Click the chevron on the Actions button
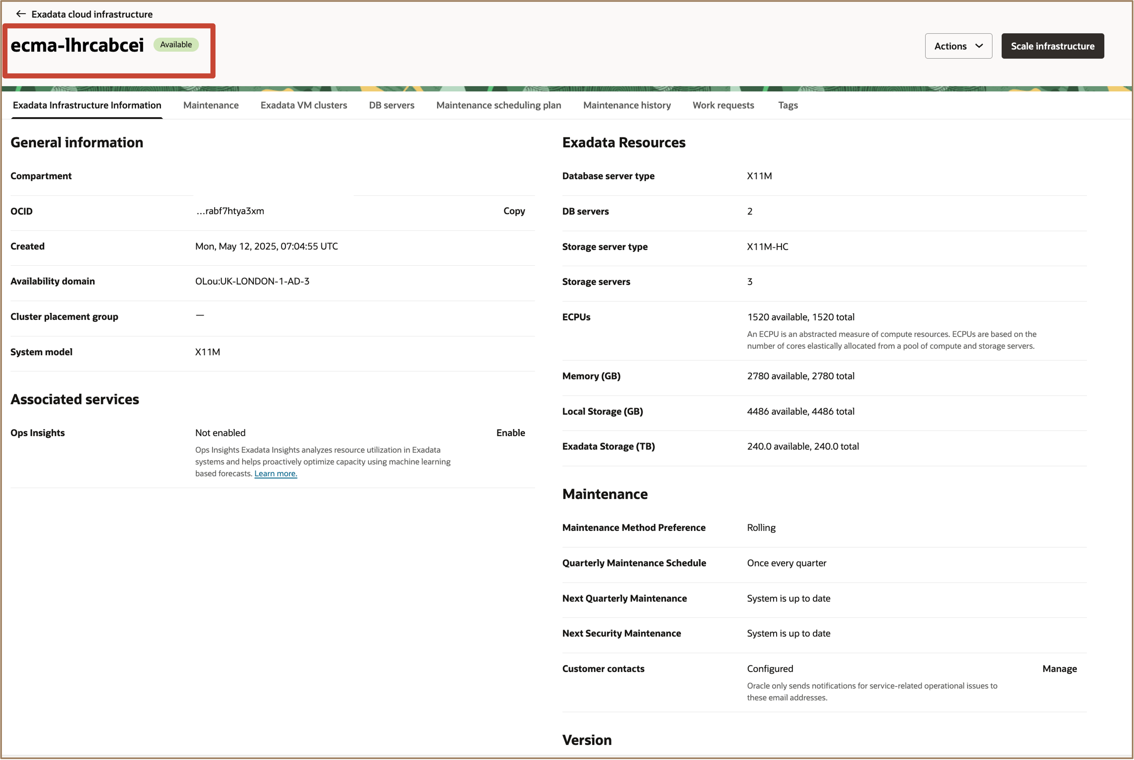The image size is (1134, 760). [x=978, y=46]
